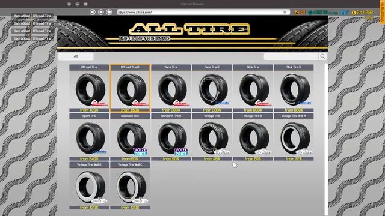Open the Vintage Tire Wall B card
385x216 pixels.
(89, 185)
